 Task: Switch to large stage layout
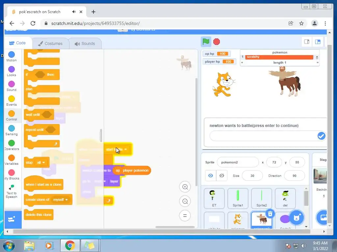tap(318, 42)
